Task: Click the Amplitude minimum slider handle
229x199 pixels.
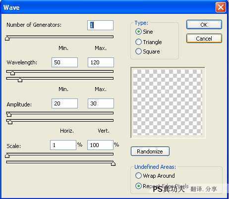Action: (9, 114)
